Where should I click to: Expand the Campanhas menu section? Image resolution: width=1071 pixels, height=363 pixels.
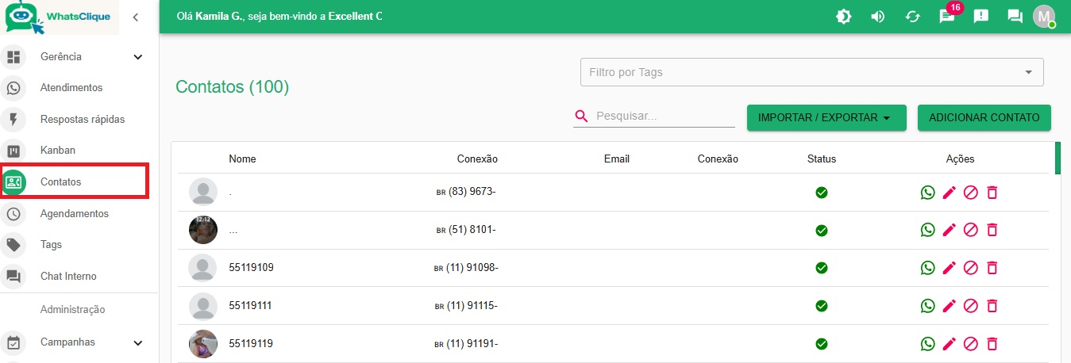click(x=138, y=342)
